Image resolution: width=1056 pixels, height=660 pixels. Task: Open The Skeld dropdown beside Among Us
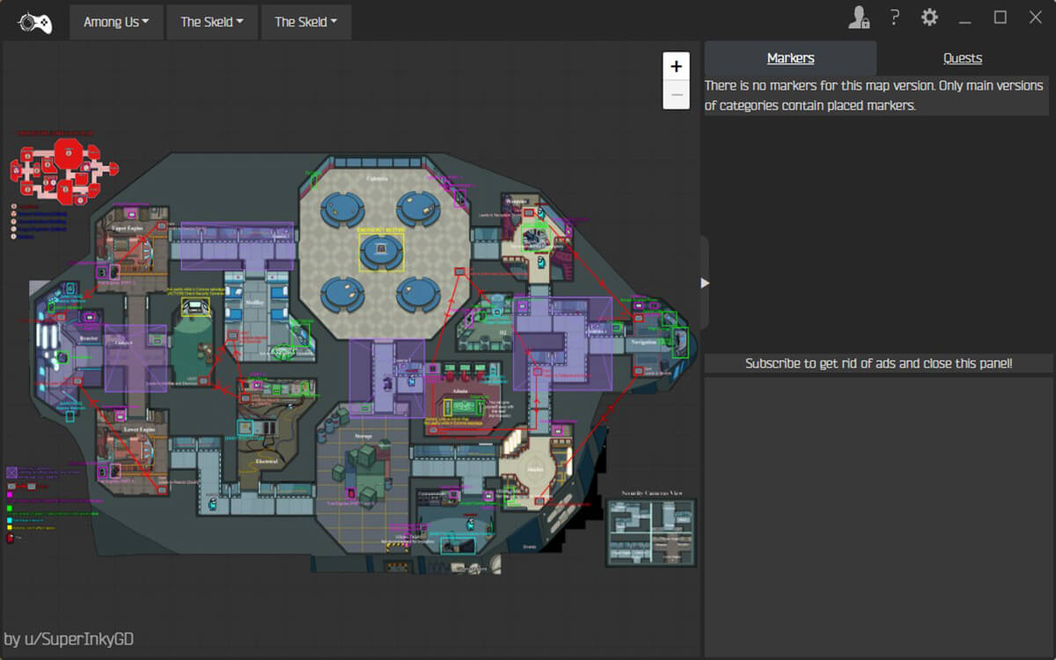(x=212, y=22)
